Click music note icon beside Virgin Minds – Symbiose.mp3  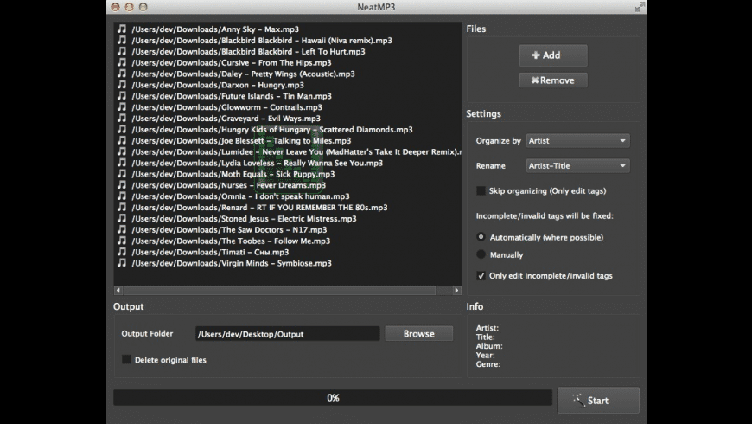tap(122, 262)
